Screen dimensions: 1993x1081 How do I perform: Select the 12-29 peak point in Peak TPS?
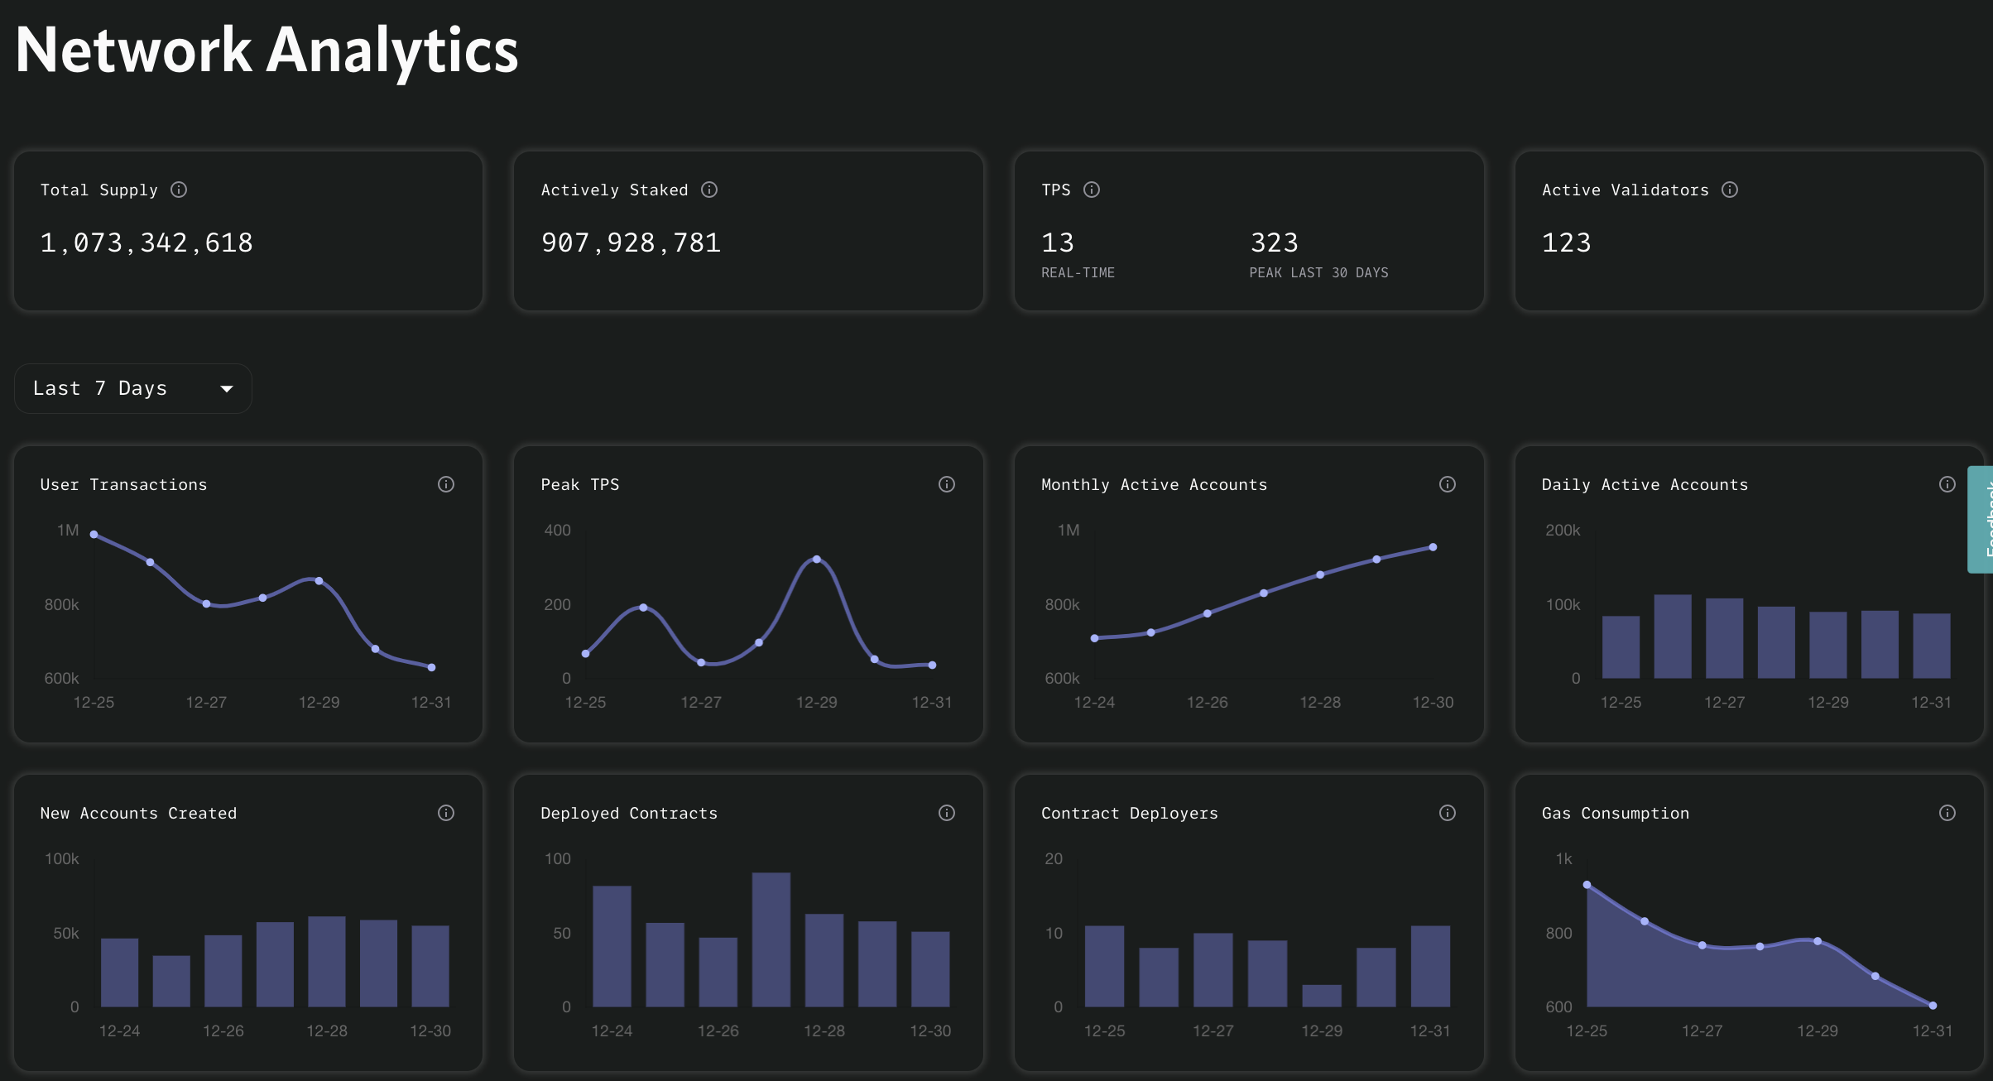coord(817,560)
